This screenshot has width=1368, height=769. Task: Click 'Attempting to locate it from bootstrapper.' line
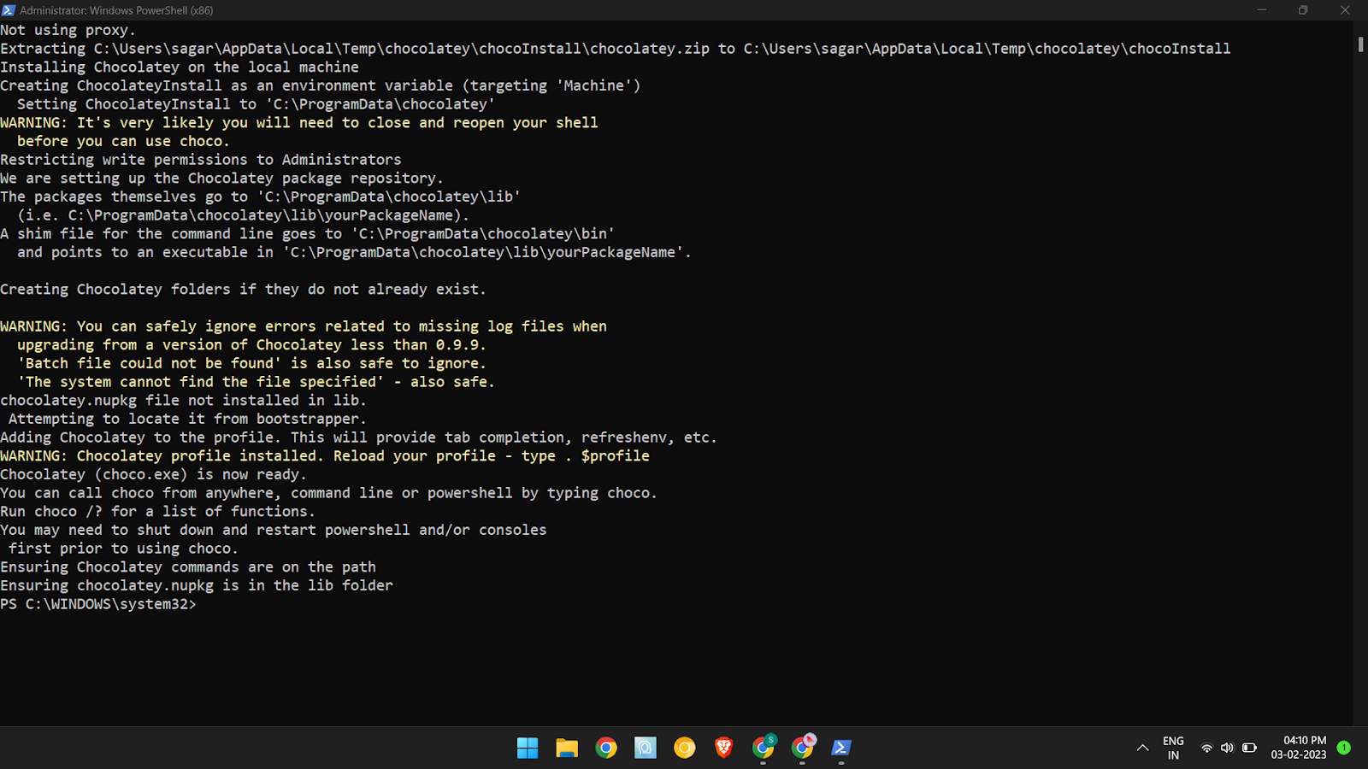187,419
